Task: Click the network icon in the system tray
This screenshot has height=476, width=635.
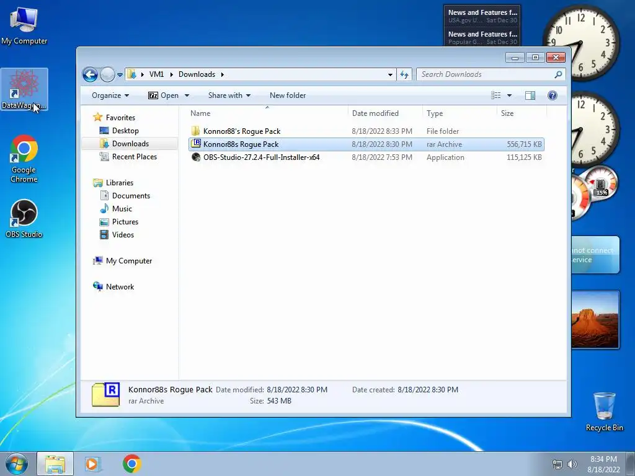Action: pyautogui.click(x=557, y=464)
